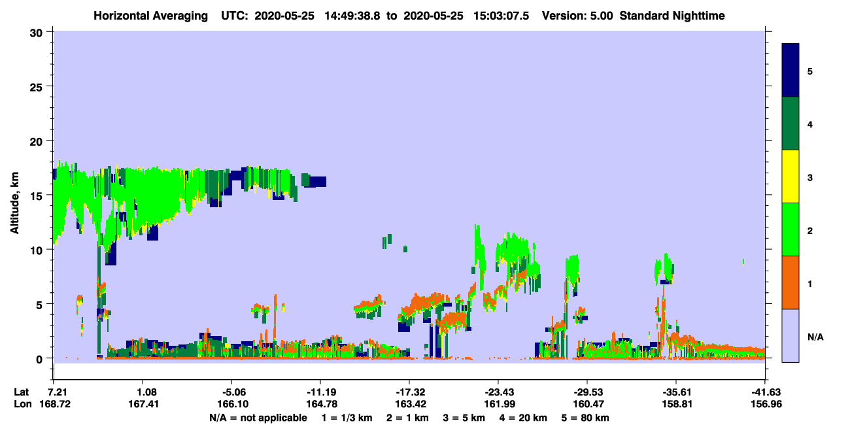
Task: Click the '2 = 1 km' legend entry
Action: [407, 418]
